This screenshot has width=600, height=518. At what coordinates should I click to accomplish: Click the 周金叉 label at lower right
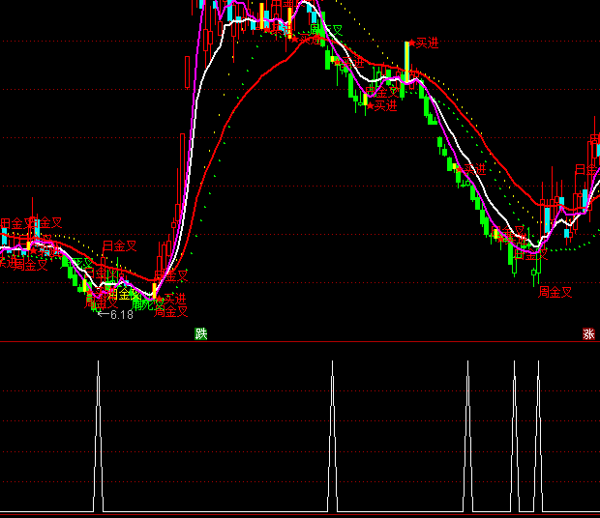point(555,291)
